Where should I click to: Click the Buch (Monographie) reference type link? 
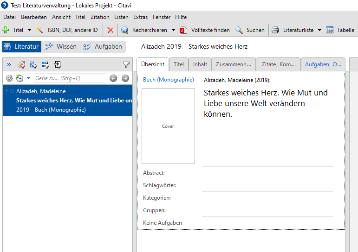pos(169,80)
